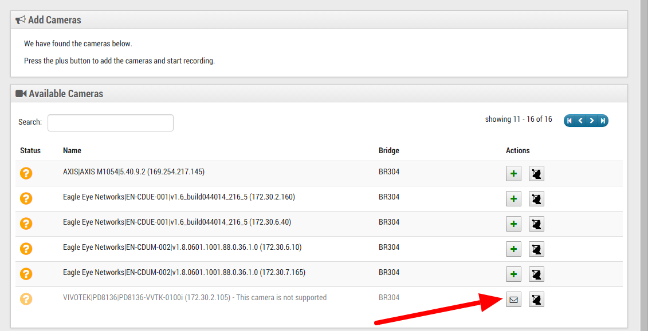
Task: Click the Add Cameras panel title
Action: click(54, 20)
